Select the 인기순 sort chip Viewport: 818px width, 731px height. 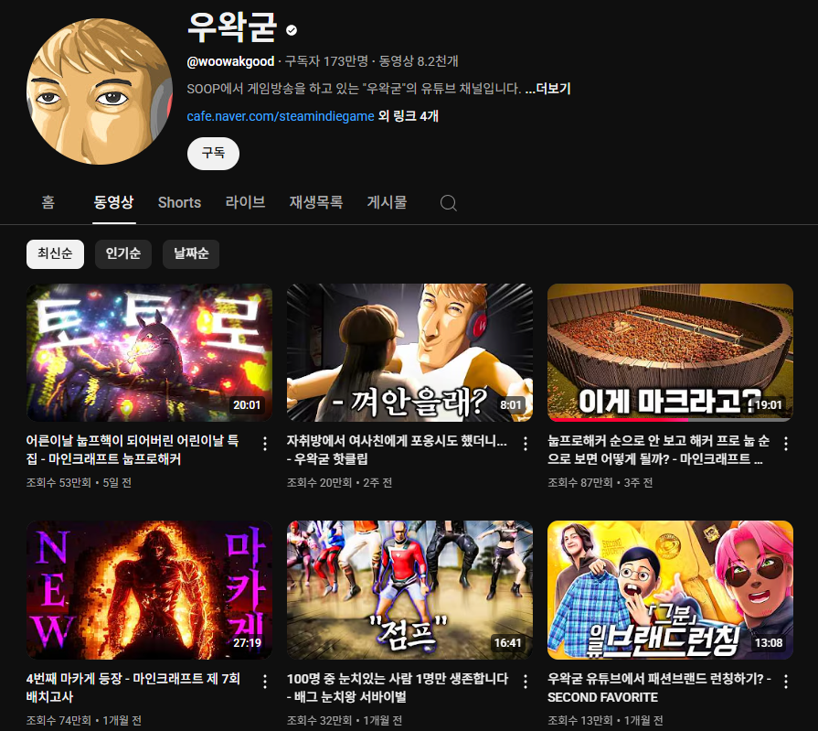coord(123,254)
